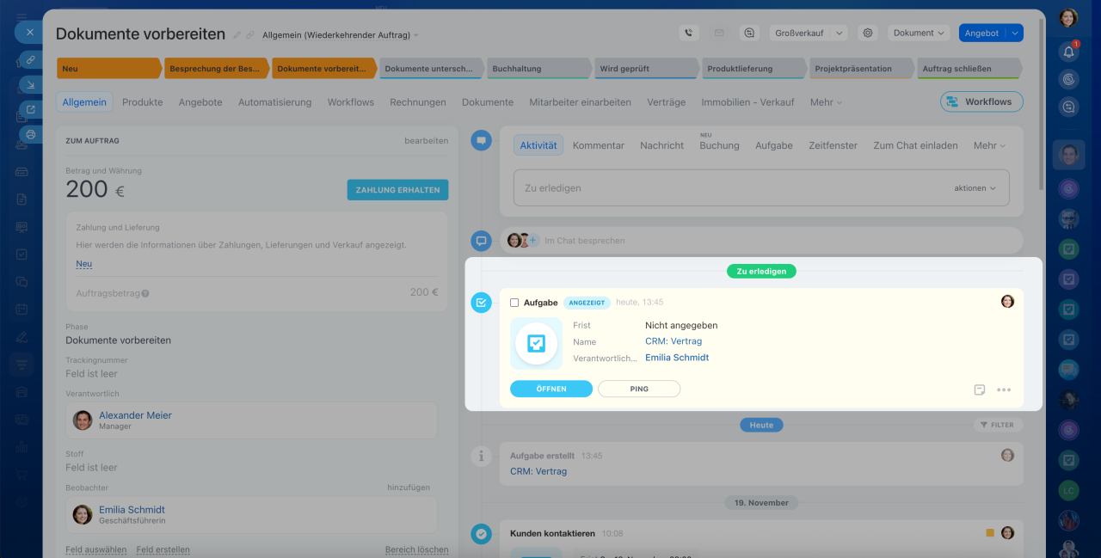Screen dimensions: 1101x558
Task: Open the notifications bell in right sidebar
Action: (1068, 52)
